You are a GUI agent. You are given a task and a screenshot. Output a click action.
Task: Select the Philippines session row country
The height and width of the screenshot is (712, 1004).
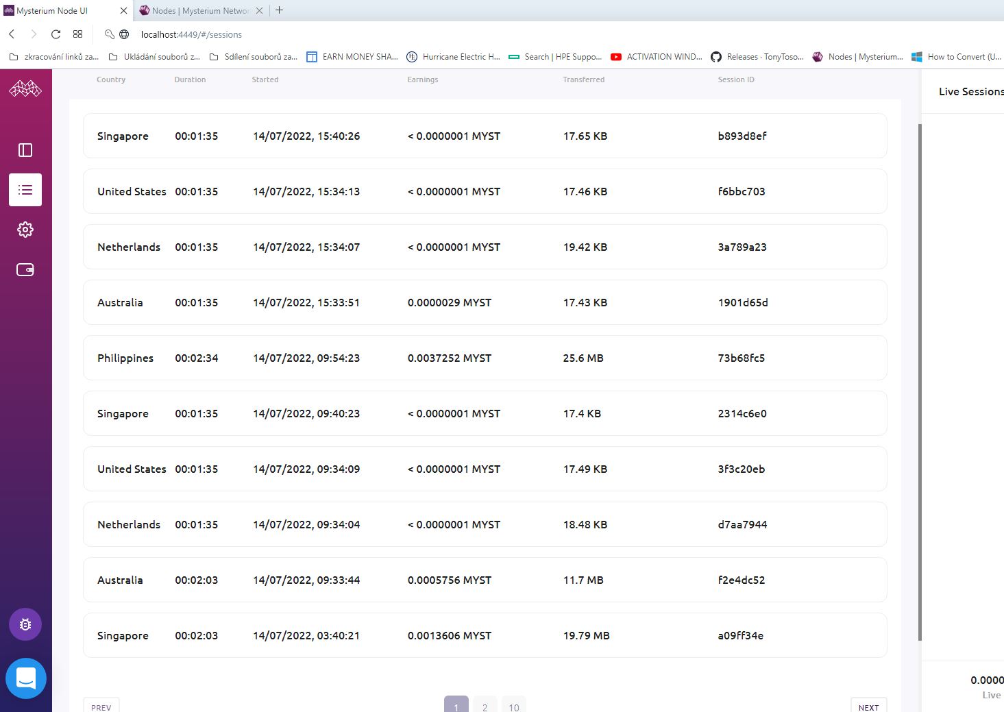pos(125,358)
